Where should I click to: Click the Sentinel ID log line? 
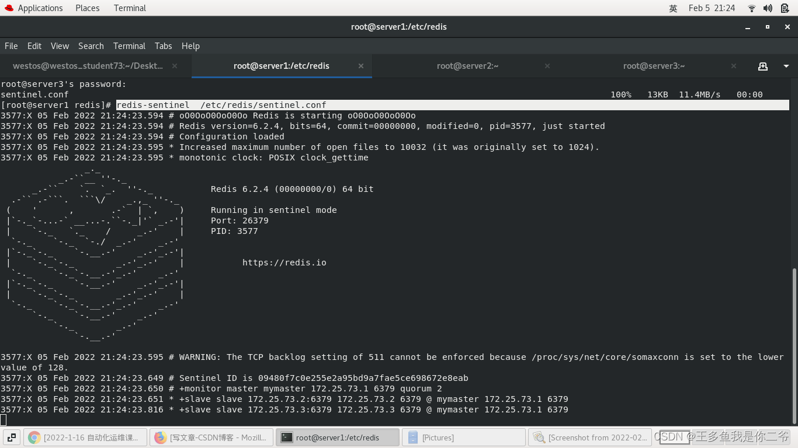[234, 378]
